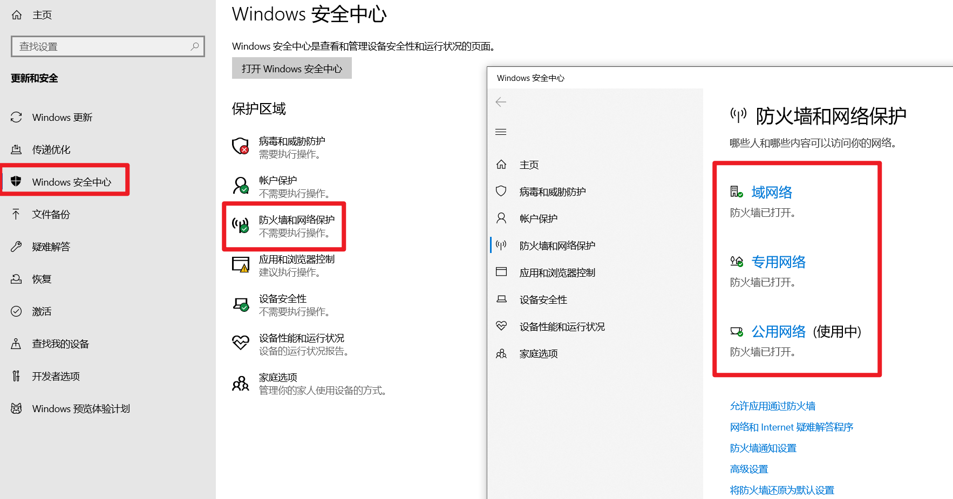
Task: Click the 专用网络 house icon
Action: tap(737, 262)
